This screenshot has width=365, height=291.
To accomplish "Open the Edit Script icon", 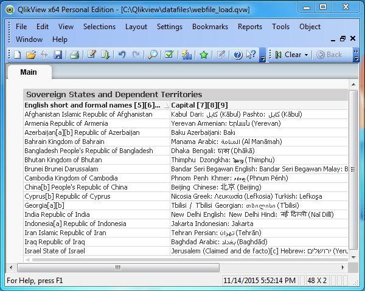I will tap(92, 55).
